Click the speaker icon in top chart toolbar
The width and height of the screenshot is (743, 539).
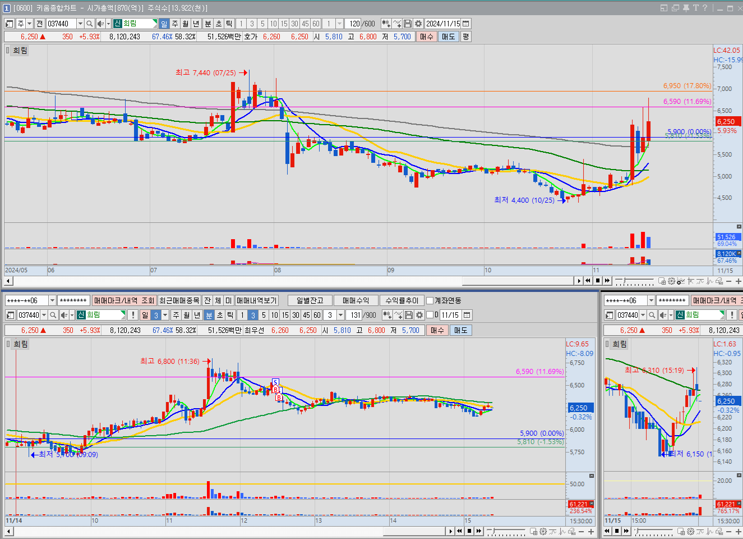100,24
